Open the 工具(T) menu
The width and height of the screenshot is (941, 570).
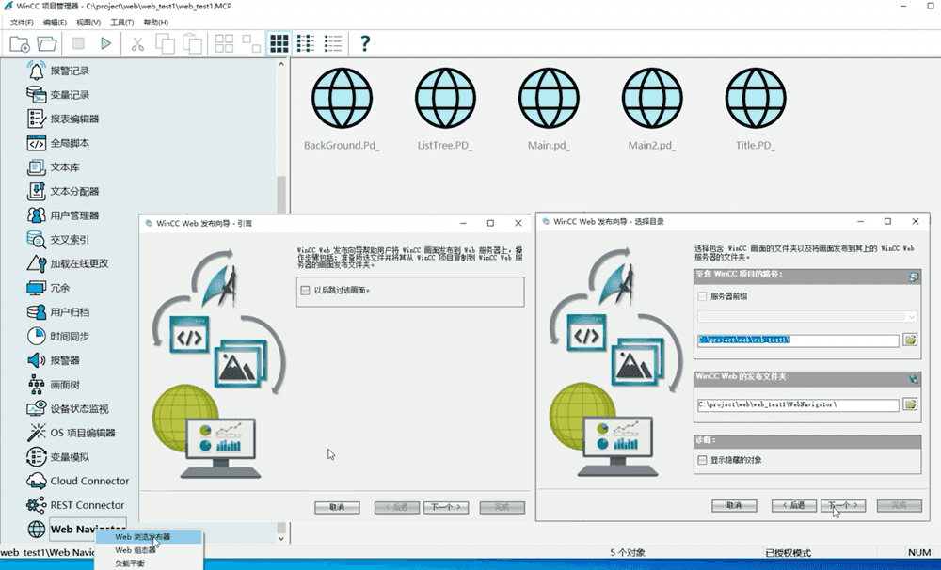pos(121,22)
